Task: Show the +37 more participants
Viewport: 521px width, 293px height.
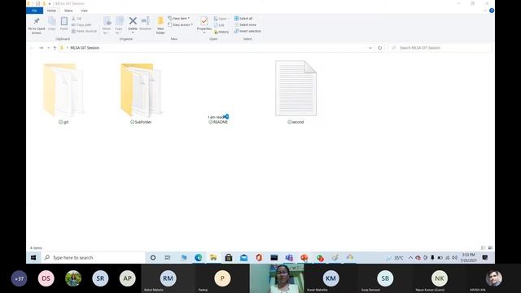Action: (x=19, y=278)
